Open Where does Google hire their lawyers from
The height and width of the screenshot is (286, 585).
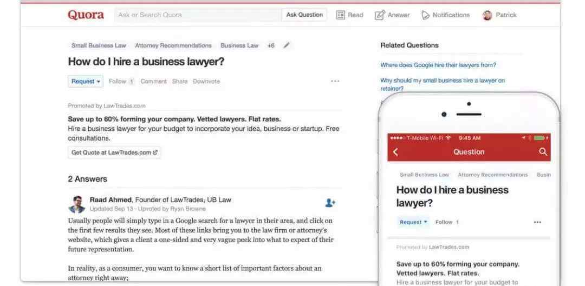pos(438,65)
